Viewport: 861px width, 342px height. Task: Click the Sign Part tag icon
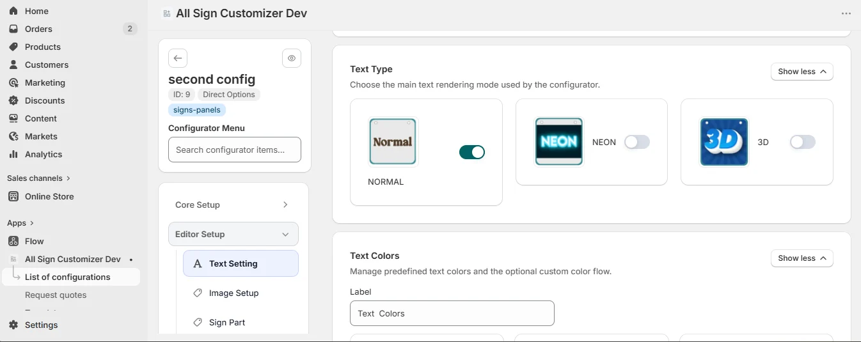coord(198,322)
